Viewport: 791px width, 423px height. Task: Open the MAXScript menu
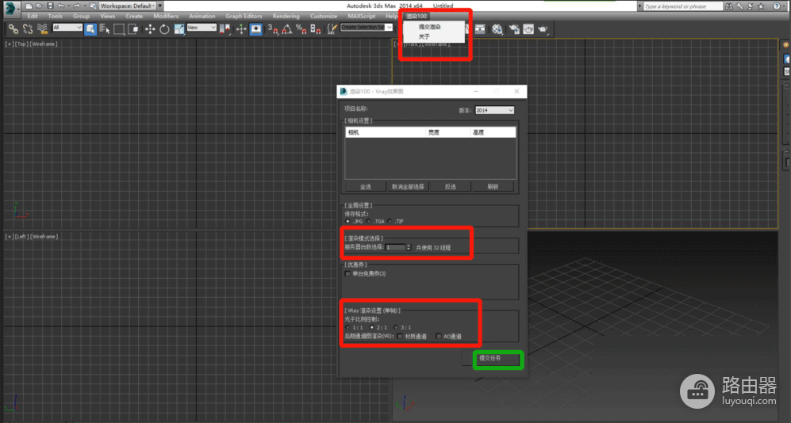point(361,16)
